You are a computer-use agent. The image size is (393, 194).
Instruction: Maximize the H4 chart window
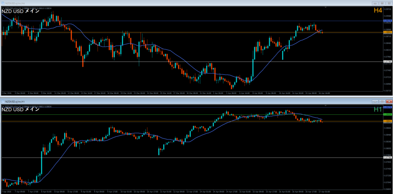click(382, 3)
